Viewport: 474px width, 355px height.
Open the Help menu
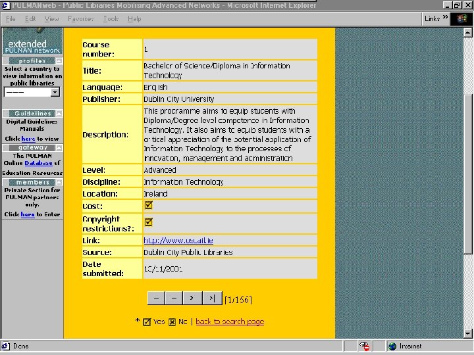tap(134, 18)
